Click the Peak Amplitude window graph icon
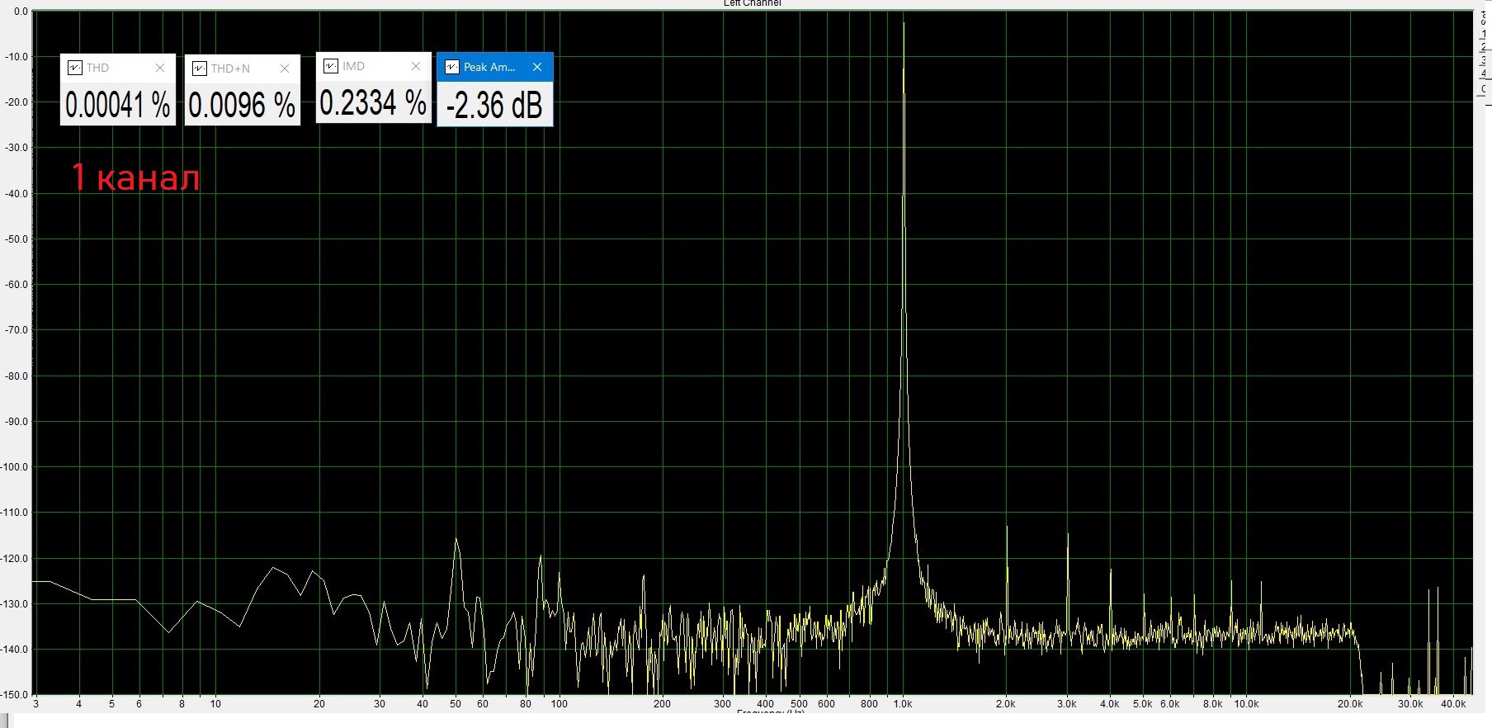 [x=451, y=67]
